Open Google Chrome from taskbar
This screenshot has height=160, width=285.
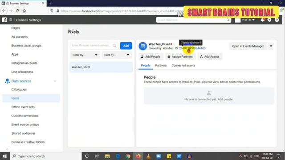(x=128, y=156)
